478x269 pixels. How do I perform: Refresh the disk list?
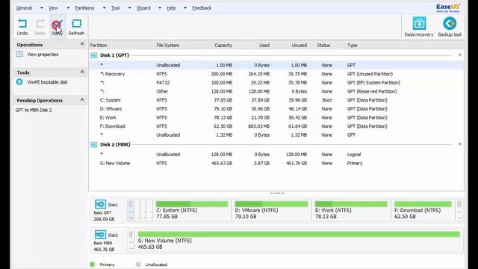tap(76, 23)
